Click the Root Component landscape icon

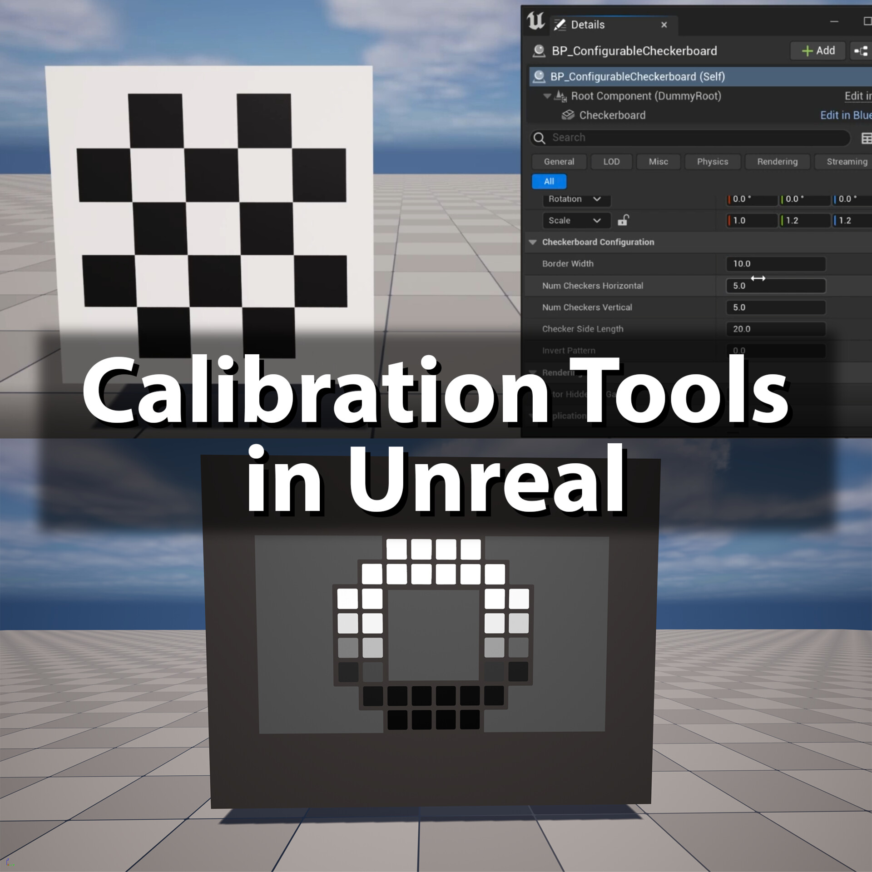560,96
